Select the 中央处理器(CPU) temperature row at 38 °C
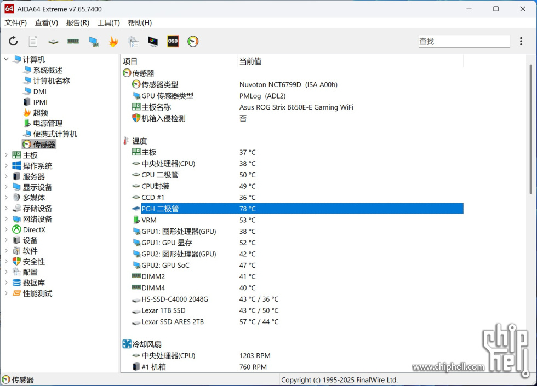This screenshot has width=537, height=386. [297, 163]
